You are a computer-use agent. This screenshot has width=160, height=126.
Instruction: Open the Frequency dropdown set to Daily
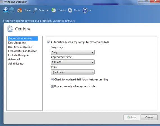(x=72, y=52)
